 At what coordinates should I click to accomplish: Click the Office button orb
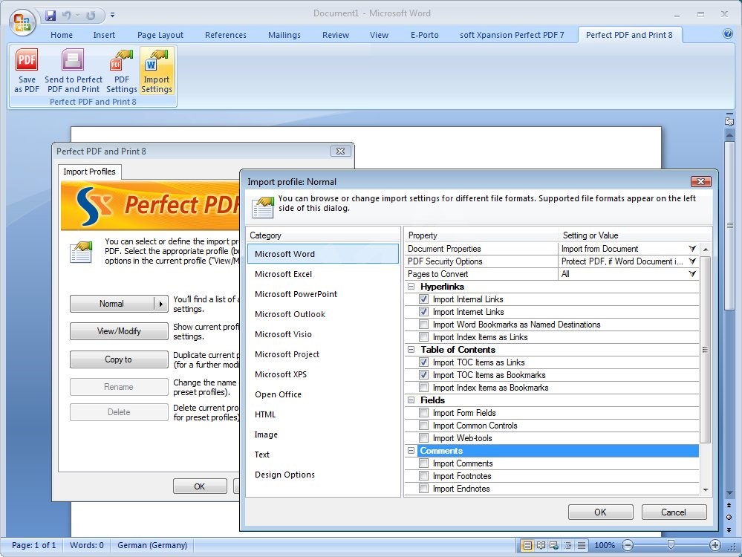click(x=22, y=22)
